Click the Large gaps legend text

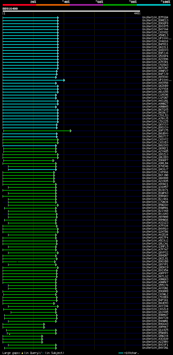pos(34,353)
